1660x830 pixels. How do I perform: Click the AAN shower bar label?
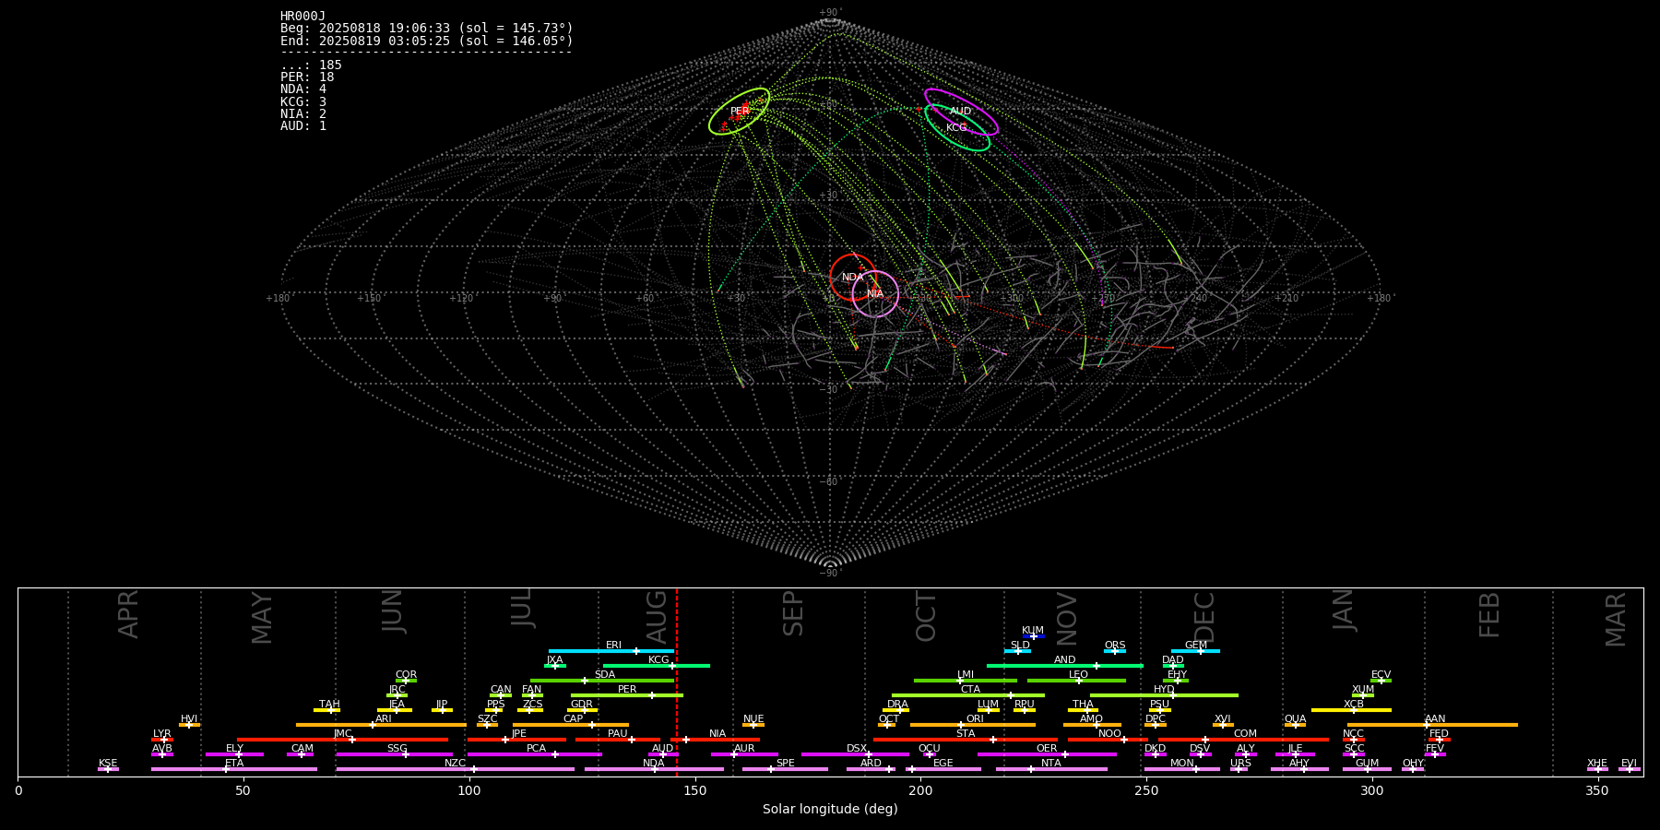click(1435, 719)
